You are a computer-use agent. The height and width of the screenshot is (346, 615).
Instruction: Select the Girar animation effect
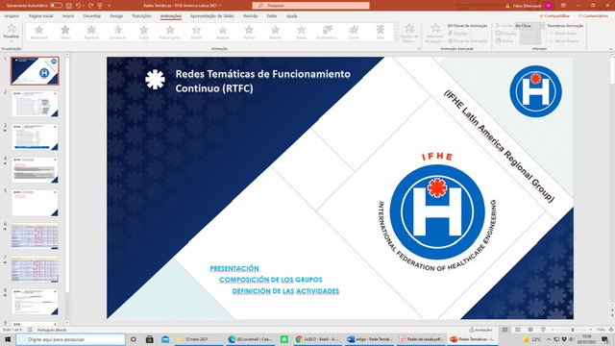tap(381, 33)
